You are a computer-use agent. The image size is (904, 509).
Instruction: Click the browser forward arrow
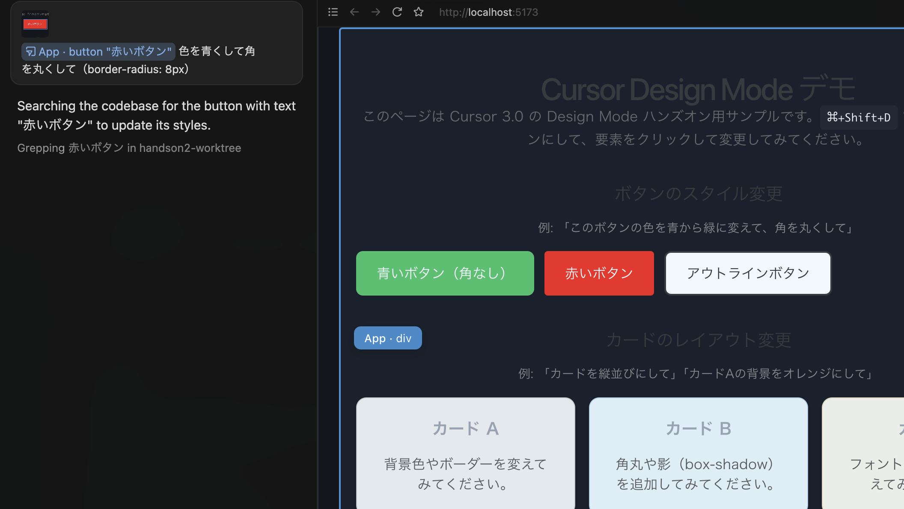click(375, 12)
